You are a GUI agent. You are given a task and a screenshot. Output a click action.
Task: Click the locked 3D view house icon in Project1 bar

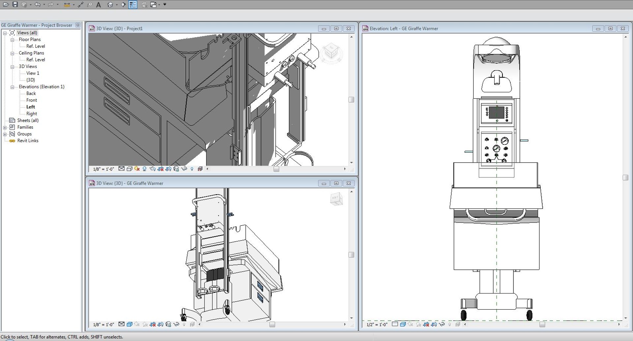[176, 169]
